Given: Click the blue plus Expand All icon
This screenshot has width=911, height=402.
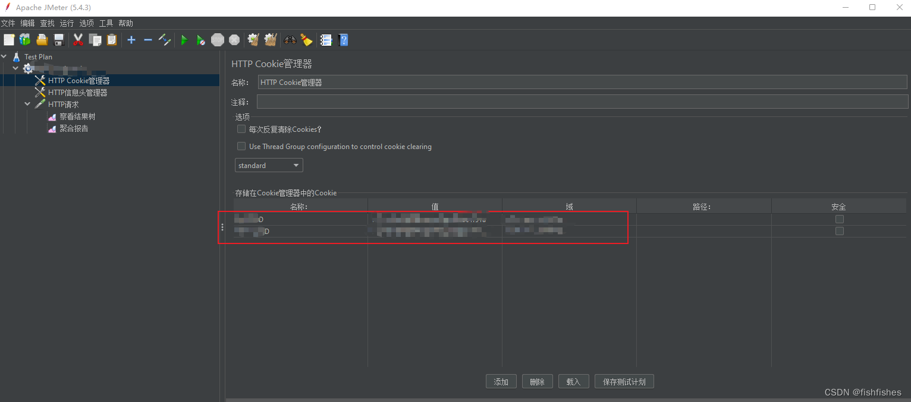Looking at the screenshot, I should click(x=131, y=40).
